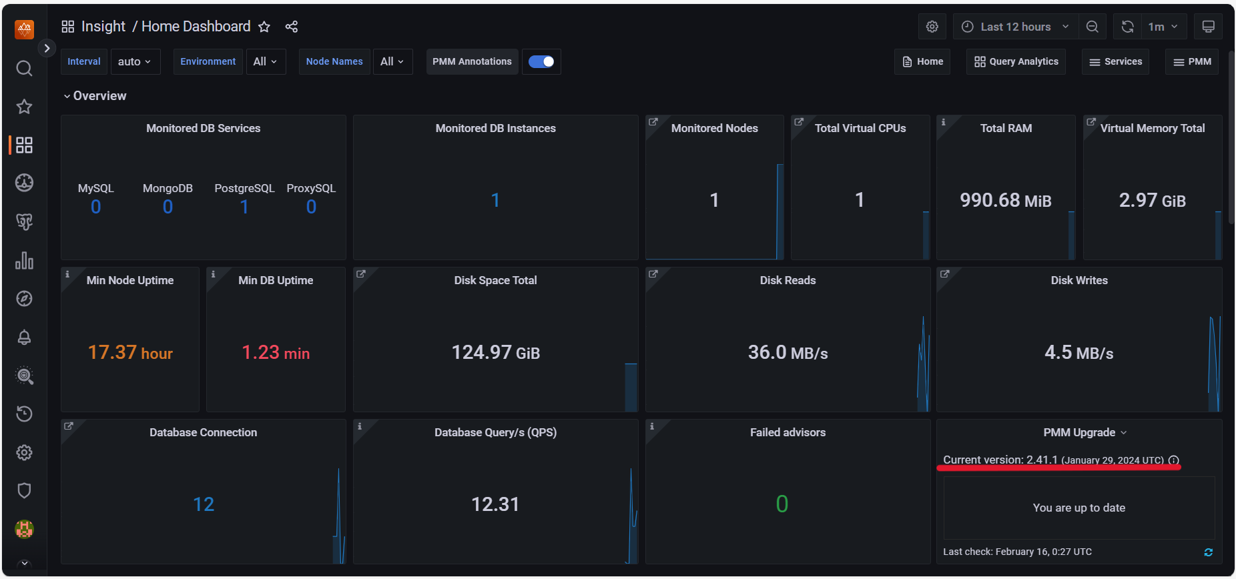Click Insight breadcrumb
The width and height of the screenshot is (1236, 579).
tap(103, 27)
